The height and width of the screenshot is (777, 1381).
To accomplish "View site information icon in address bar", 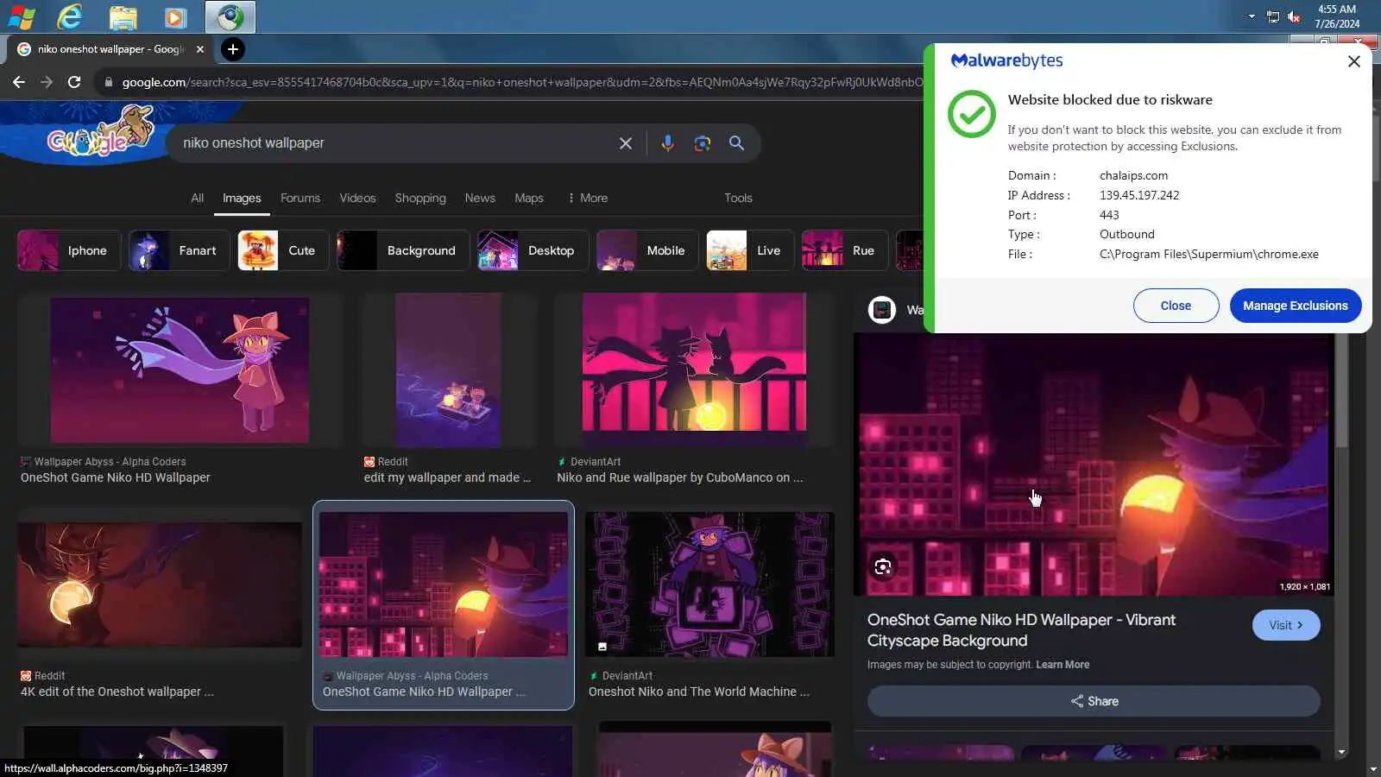I will pyautogui.click(x=108, y=82).
